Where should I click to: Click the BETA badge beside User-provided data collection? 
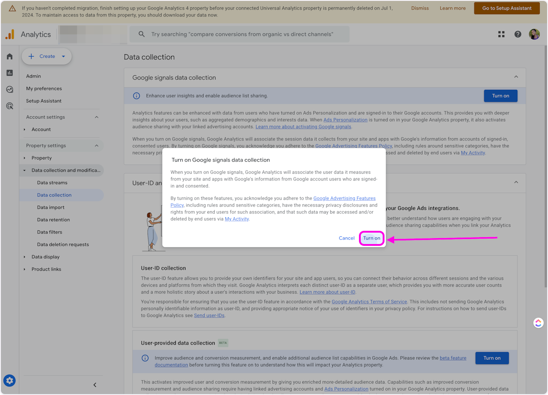pyautogui.click(x=223, y=343)
